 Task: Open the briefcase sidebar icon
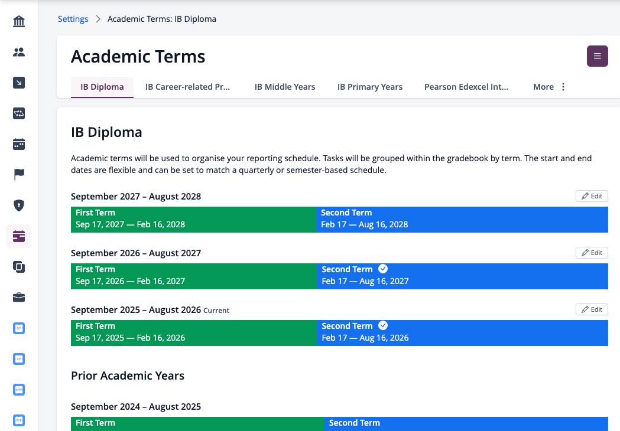click(x=18, y=298)
